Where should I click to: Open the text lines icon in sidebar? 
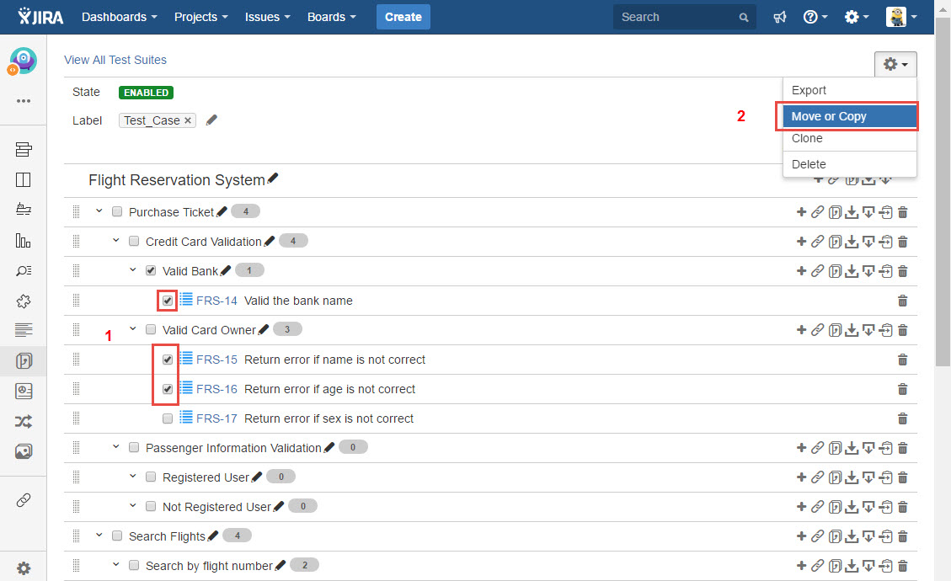[x=24, y=331]
